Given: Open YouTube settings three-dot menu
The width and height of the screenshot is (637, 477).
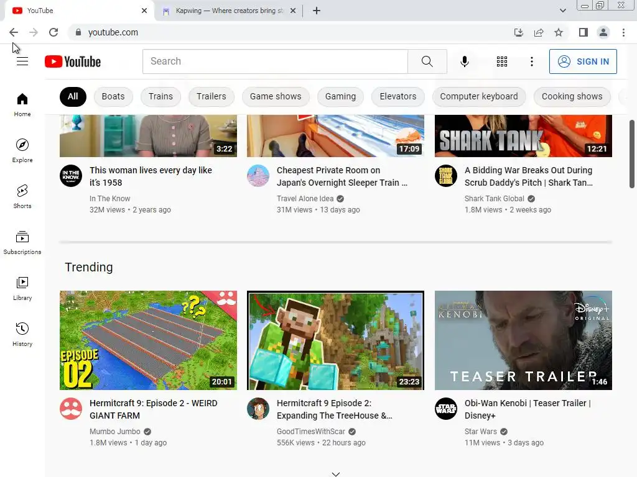Looking at the screenshot, I should 531,61.
